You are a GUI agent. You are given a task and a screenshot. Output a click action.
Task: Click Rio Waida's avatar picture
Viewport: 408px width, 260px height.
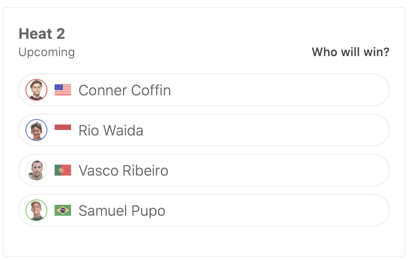click(36, 130)
